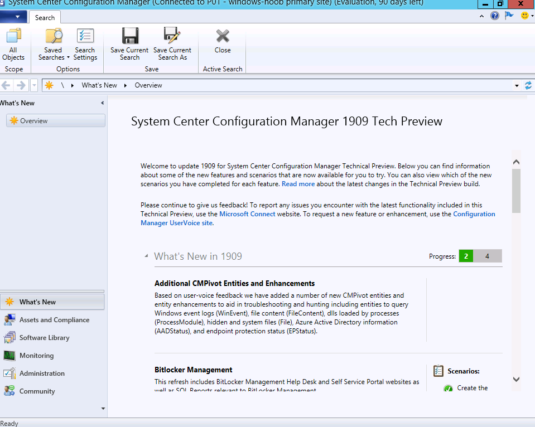
Task: Click the Bitlocker Management heading
Action: pos(193,370)
